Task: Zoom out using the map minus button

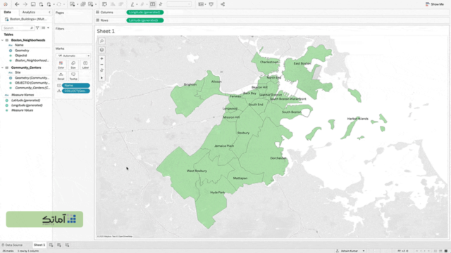Action: [x=101, y=65]
